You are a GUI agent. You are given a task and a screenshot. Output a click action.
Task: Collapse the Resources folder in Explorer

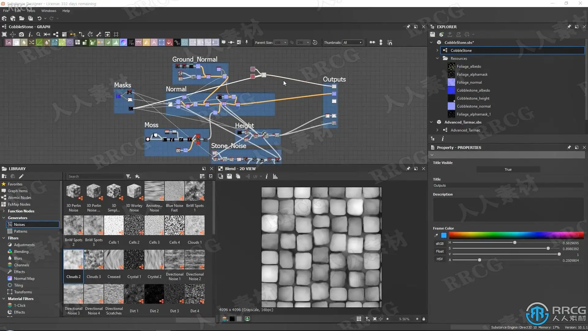[437, 58]
